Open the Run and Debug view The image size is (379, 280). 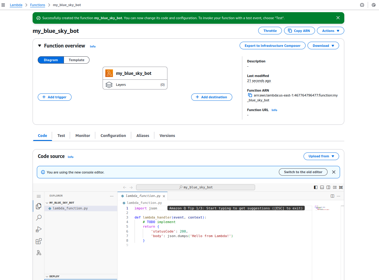tap(39, 229)
